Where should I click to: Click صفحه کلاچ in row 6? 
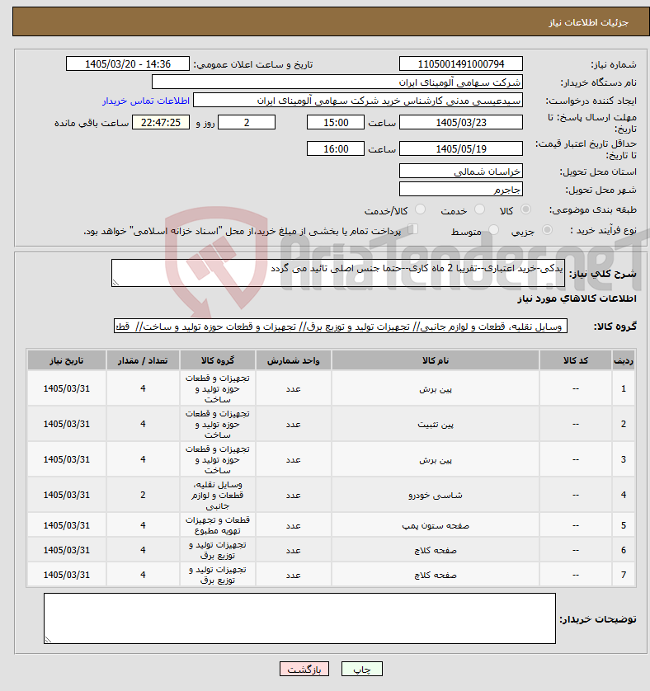(436, 550)
